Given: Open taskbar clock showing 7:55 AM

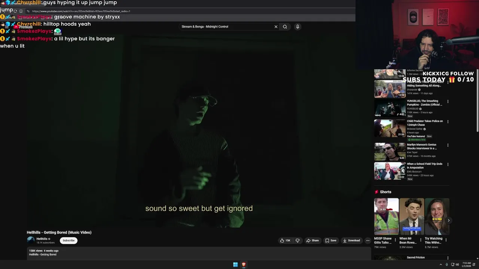Looking at the screenshot, I should (x=467, y=265).
